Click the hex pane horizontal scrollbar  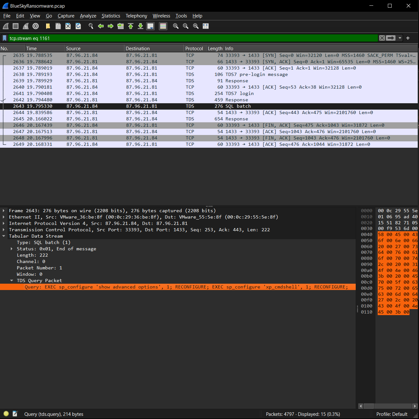tap(388, 406)
